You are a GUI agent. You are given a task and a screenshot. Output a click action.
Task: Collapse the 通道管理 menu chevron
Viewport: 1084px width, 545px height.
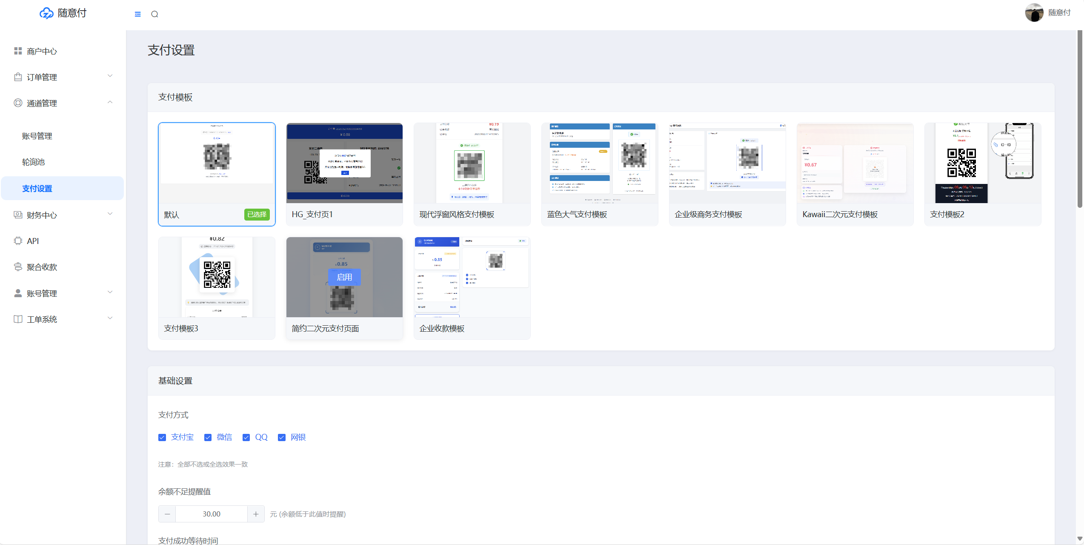(x=110, y=102)
